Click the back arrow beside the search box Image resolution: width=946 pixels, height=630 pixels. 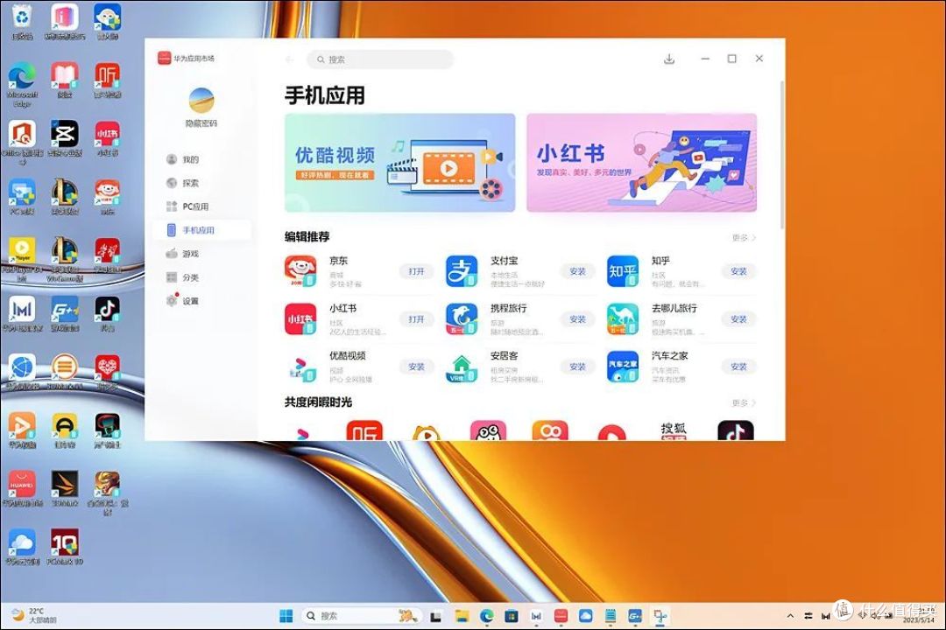[289, 59]
